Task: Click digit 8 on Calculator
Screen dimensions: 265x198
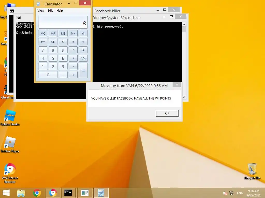Action: tap(53, 50)
